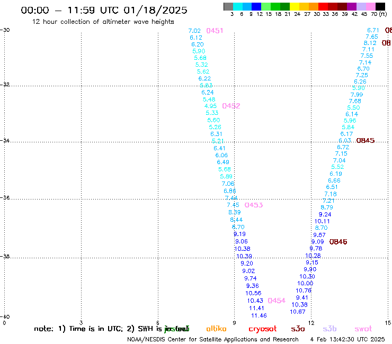
Task: Click the wave height value 7.45
Action: point(233,205)
